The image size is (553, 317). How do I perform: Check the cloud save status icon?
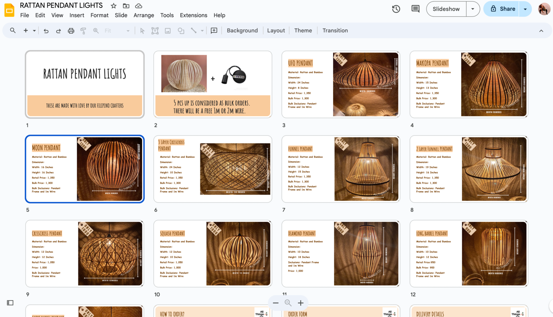click(x=139, y=6)
